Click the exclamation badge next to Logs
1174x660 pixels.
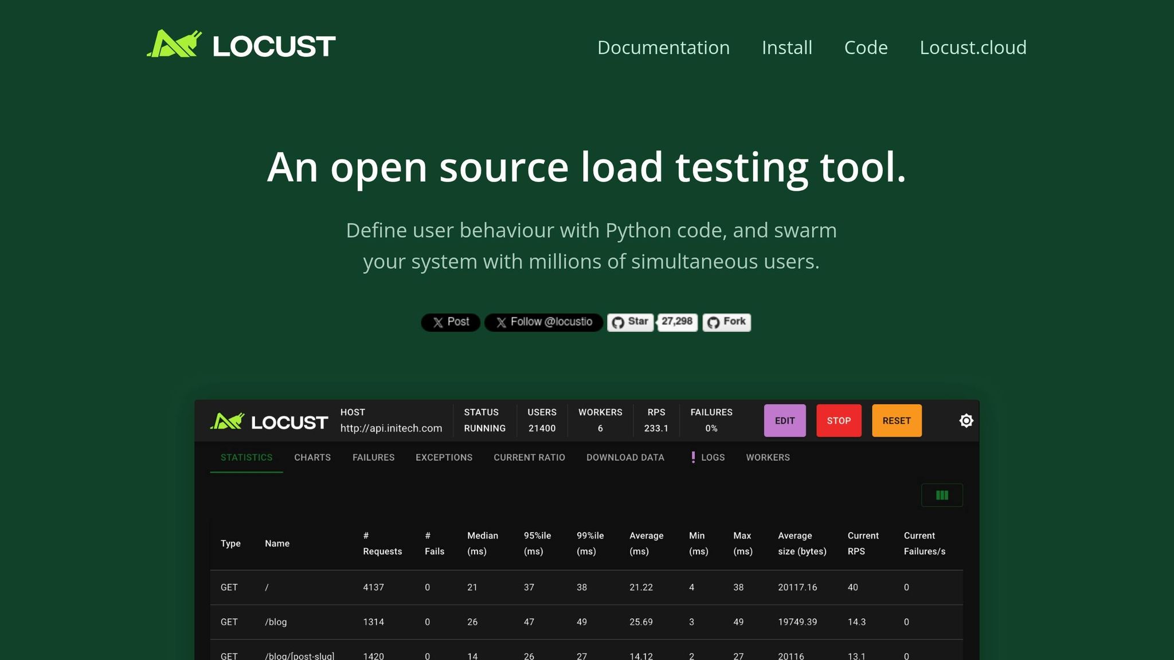point(694,457)
